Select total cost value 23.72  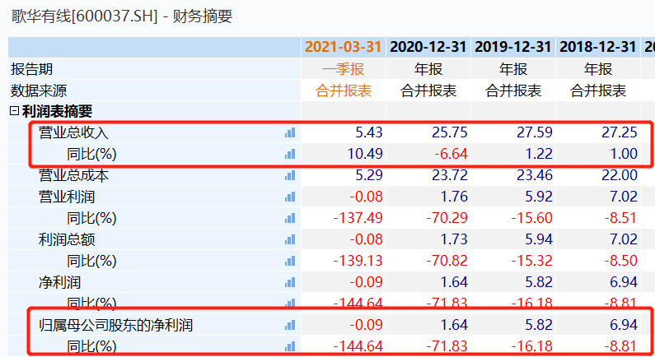(x=450, y=175)
